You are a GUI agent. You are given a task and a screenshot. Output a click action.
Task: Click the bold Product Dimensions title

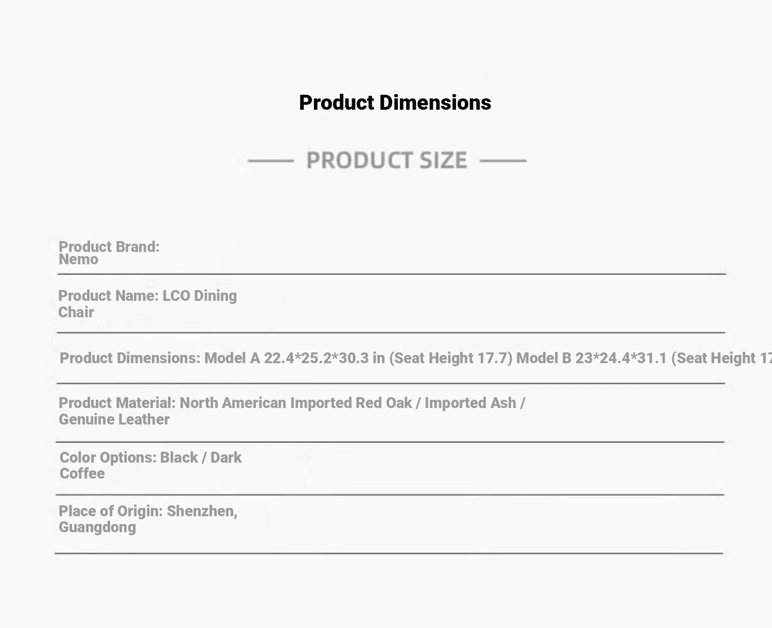[395, 103]
